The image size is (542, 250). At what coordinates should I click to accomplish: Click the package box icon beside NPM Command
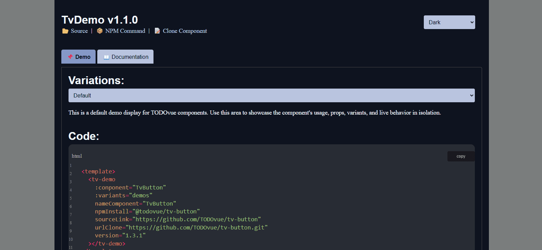tap(100, 31)
